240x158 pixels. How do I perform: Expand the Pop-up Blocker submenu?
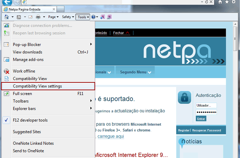coord(48,45)
